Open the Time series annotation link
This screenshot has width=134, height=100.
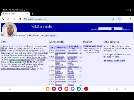(x=59, y=51)
